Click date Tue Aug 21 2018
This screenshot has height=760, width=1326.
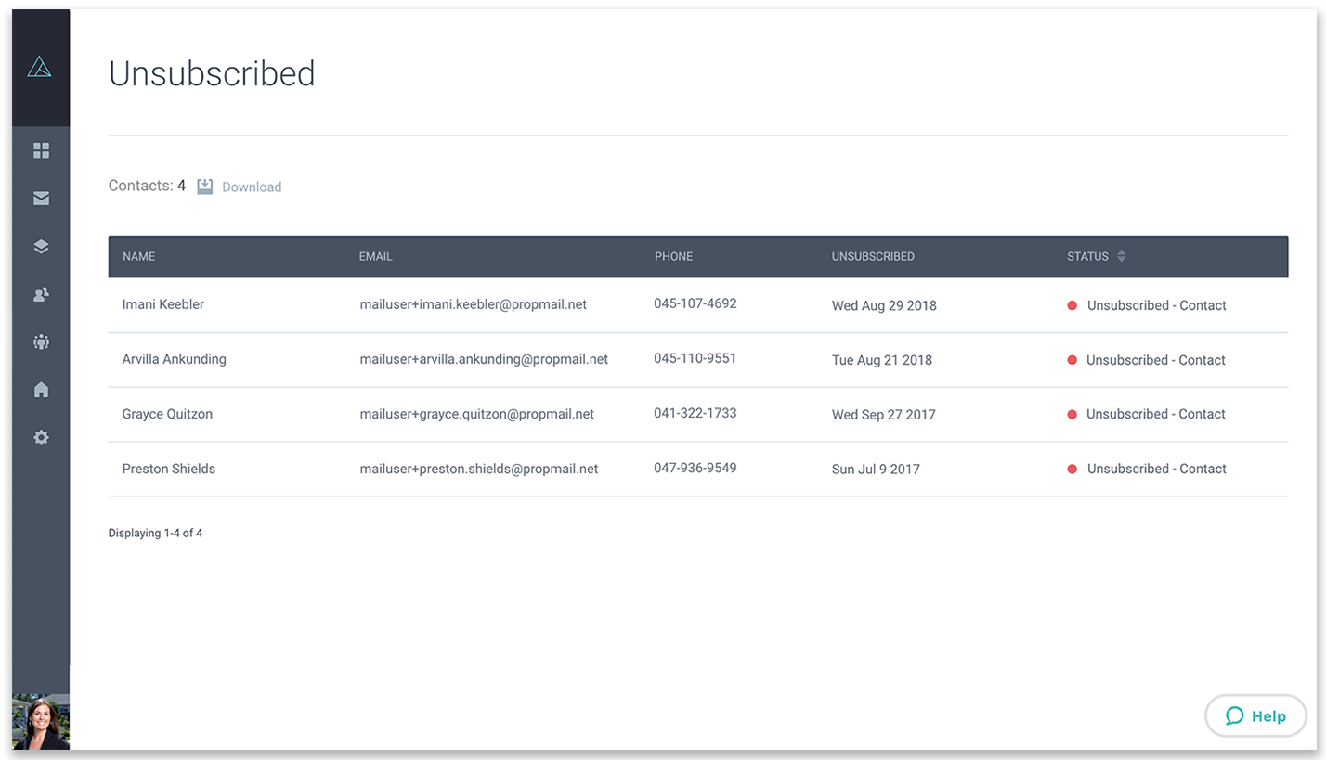point(882,360)
